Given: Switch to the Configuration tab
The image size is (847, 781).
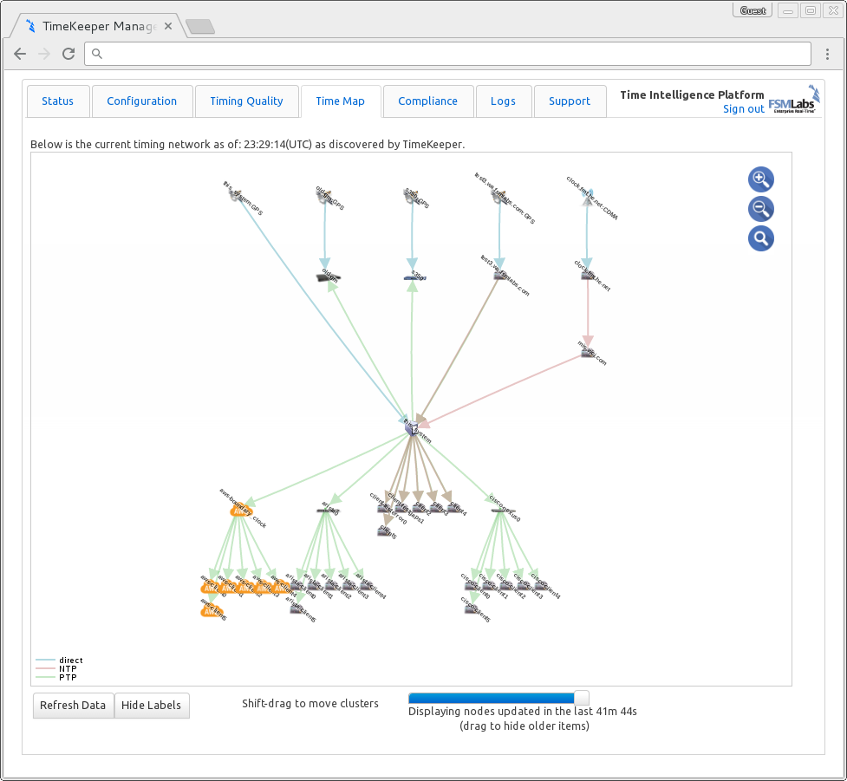Looking at the screenshot, I should tap(142, 101).
